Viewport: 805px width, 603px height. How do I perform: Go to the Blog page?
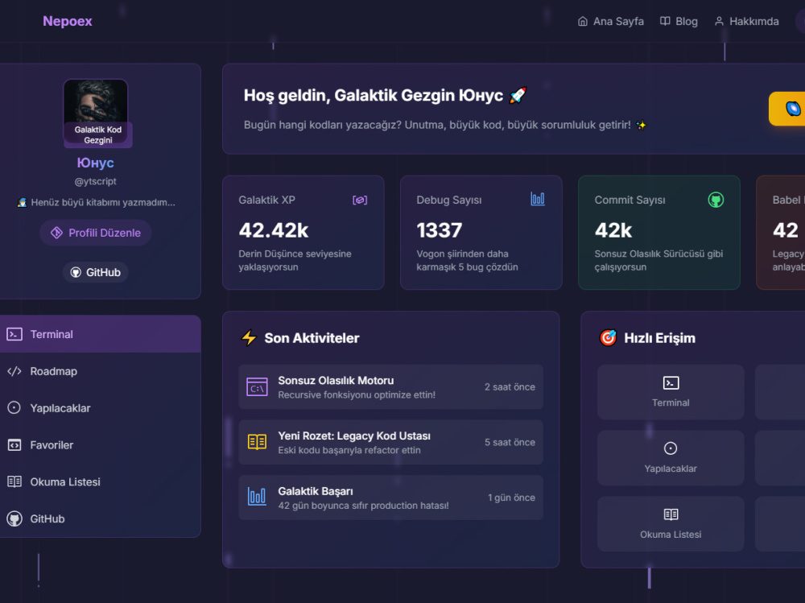(678, 21)
